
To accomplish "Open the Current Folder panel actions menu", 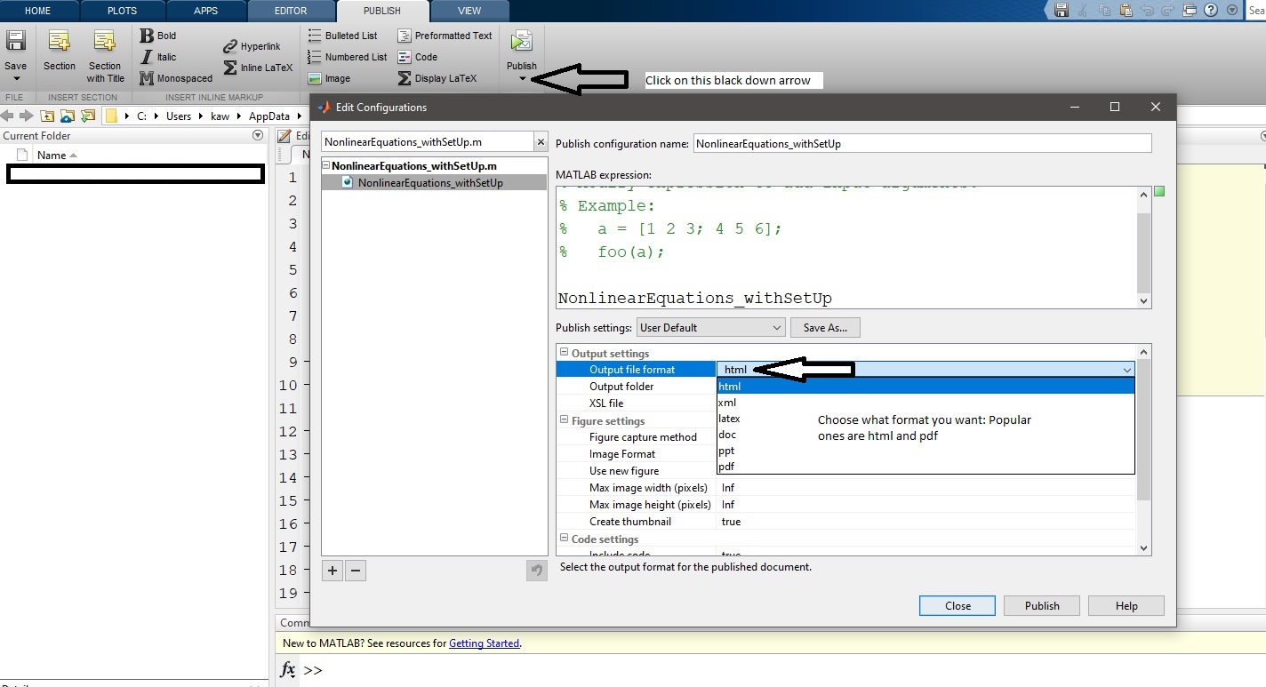I will click(258, 136).
